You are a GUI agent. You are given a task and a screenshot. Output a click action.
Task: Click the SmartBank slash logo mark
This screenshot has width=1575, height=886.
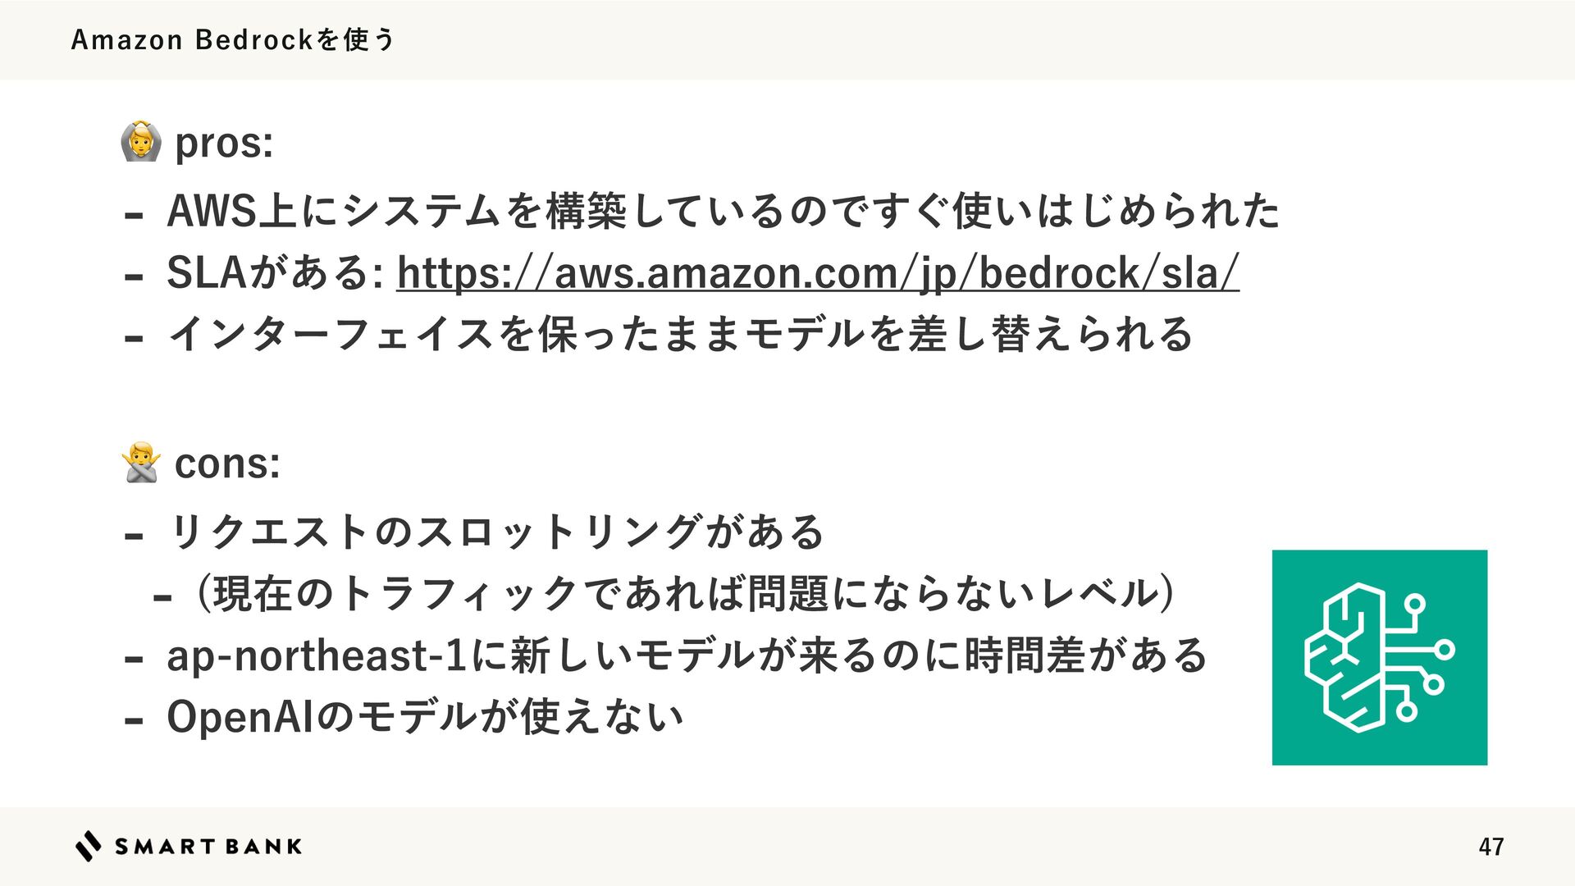click(x=88, y=846)
